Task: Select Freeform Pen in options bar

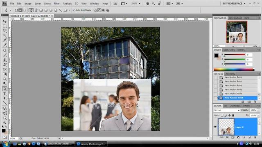Action: (36, 10)
